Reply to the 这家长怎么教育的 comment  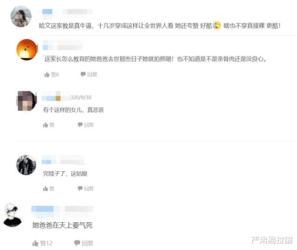[89, 75]
